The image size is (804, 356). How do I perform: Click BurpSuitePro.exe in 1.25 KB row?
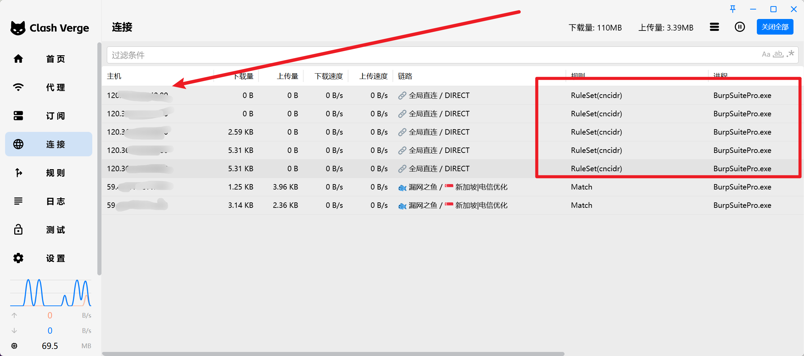(742, 187)
